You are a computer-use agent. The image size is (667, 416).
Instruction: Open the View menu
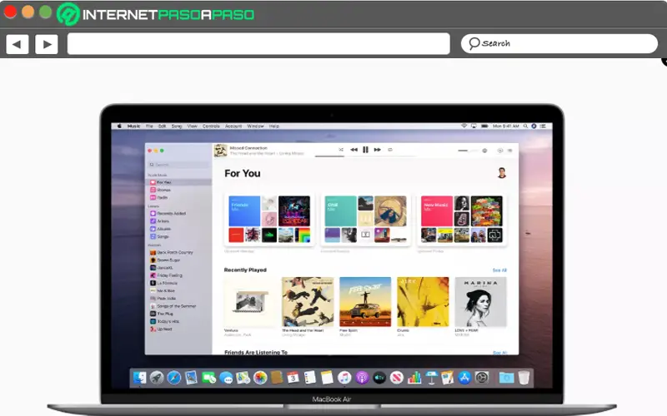[x=193, y=126]
